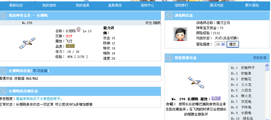
Task: Visit the 道具商店 shop
Action: click(x=115, y=5)
